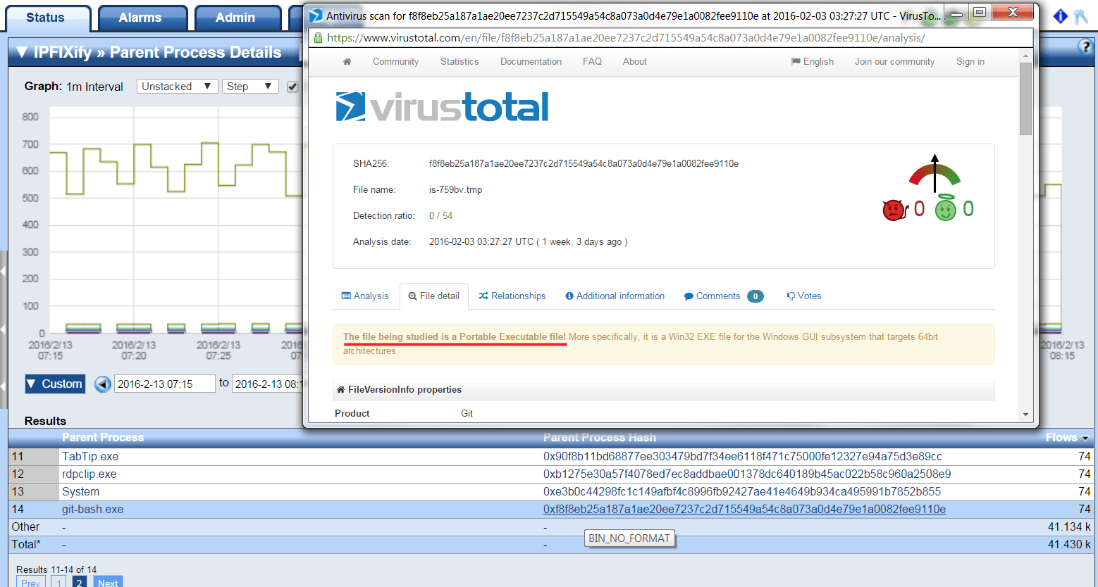
Task: Open the About menu item
Action: 634,62
